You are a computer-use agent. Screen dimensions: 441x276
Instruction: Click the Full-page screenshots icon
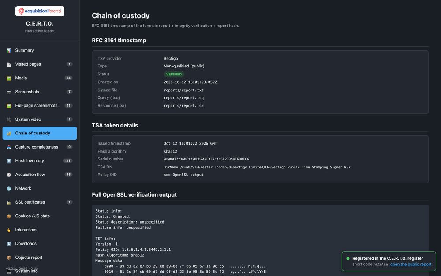(x=9, y=106)
